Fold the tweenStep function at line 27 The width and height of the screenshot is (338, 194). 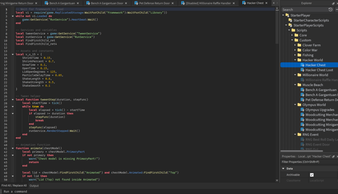13,99
